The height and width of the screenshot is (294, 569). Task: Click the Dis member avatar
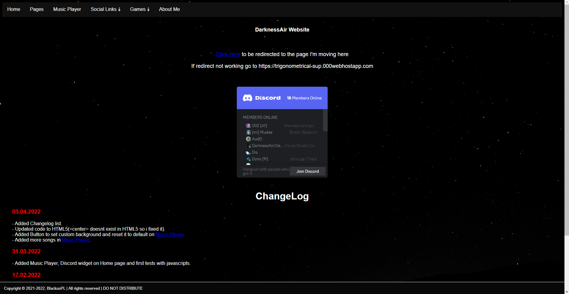click(x=248, y=152)
